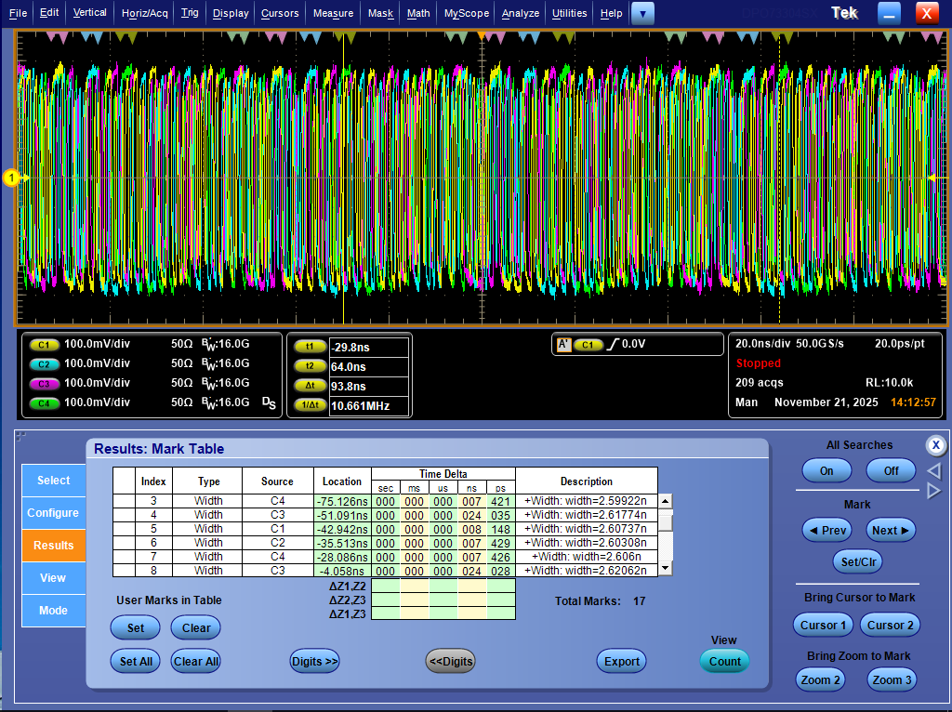Click the Δt cursor badge

pos(310,386)
